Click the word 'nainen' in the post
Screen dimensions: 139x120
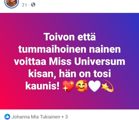(x=105, y=49)
